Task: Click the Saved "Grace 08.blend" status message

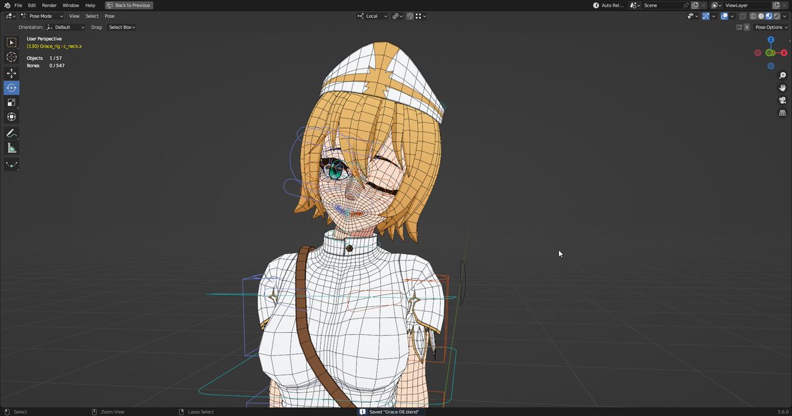Action: pos(394,411)
